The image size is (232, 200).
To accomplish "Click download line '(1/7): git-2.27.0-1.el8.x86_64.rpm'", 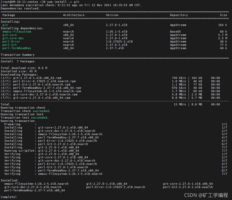I will (31, 78).
